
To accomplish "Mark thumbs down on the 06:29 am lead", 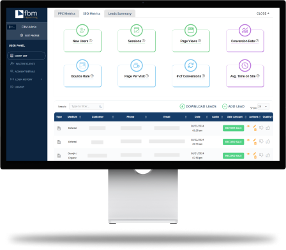I will (x=261, y=128).
